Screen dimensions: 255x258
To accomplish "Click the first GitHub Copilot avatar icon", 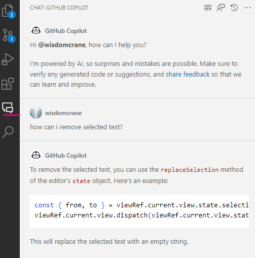I will (x=36, y=30).
